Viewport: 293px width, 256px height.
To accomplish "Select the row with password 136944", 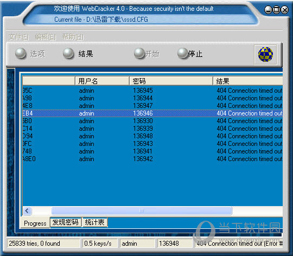I will click(152, 98).
